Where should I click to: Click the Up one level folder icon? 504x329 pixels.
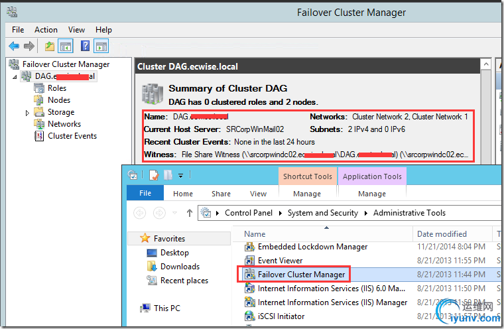point(50,46)
